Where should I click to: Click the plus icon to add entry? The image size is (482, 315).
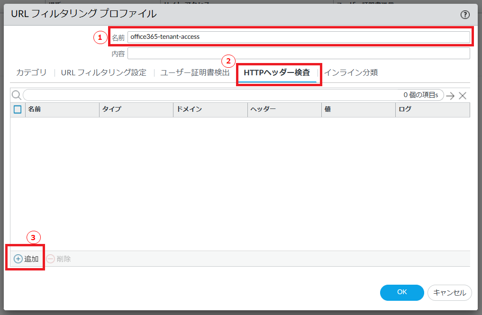coord(18,259)
